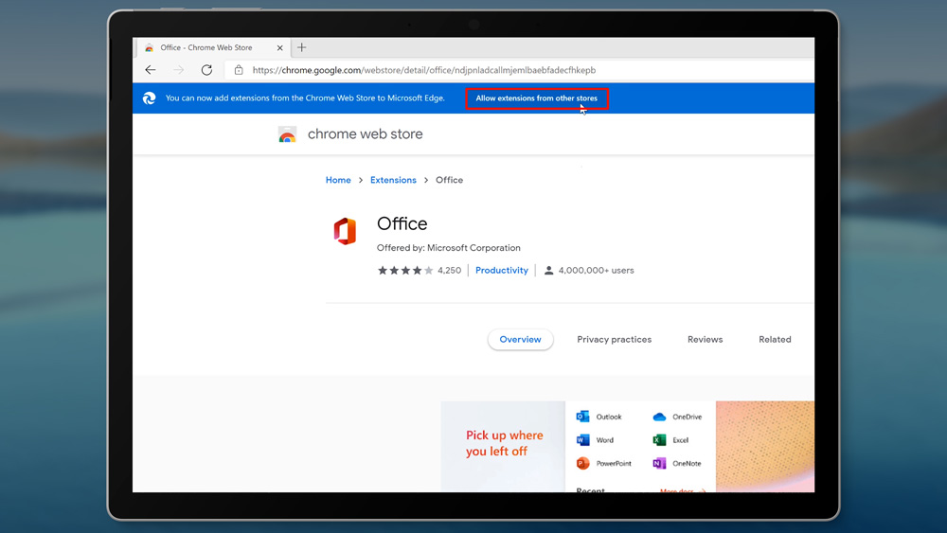Click the PowerPoint icon in preview
The height and width of the screenshot is (533, 947).
(582, 464)
